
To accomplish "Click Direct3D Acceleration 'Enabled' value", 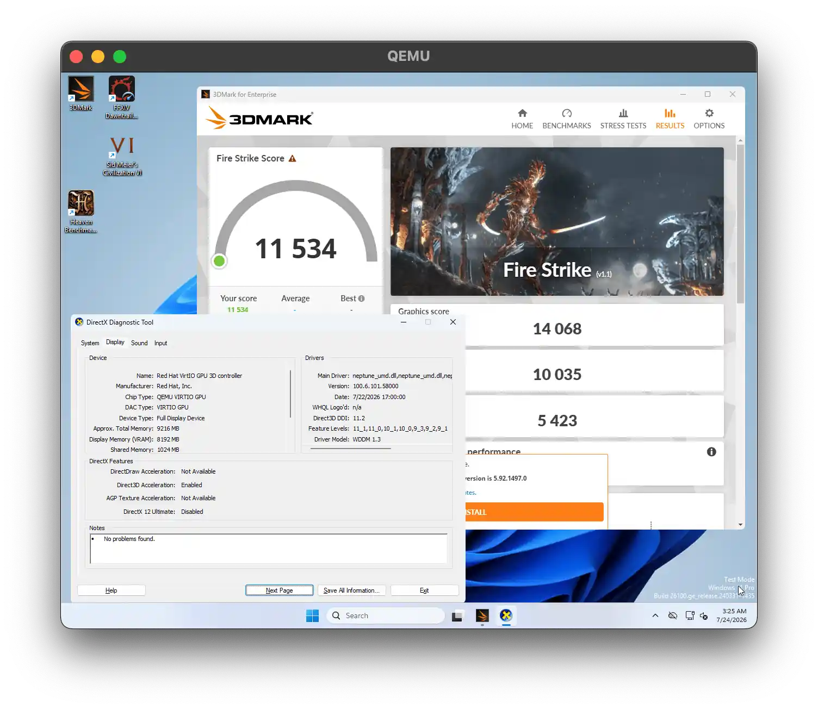I will point(191,485).
